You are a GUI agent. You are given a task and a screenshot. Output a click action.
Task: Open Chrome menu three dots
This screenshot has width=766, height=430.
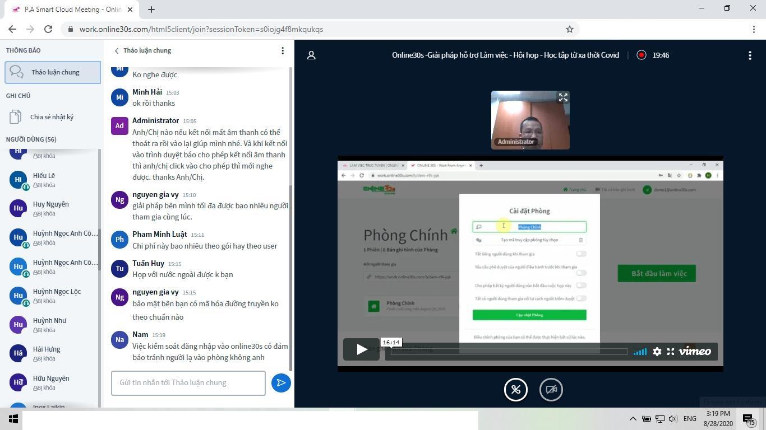click(x=754, y=29)
